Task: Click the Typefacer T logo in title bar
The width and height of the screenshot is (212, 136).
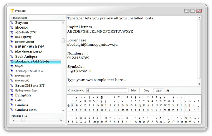Action: [x=12, y=11]
